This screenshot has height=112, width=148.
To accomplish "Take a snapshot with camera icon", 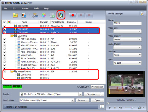I will click(140, 108).
